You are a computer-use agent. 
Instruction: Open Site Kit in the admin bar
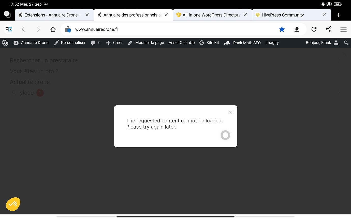pos(209,43)
